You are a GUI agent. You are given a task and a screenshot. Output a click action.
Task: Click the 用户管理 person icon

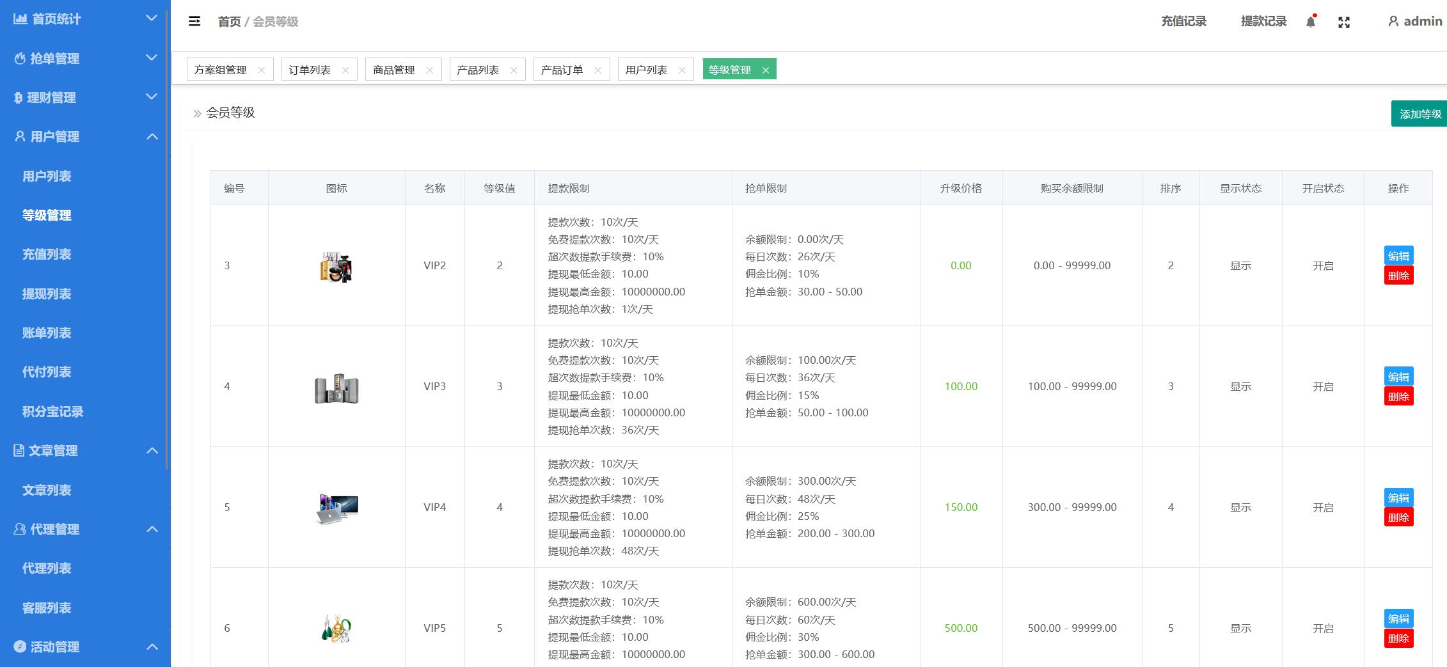pos(20,136)
